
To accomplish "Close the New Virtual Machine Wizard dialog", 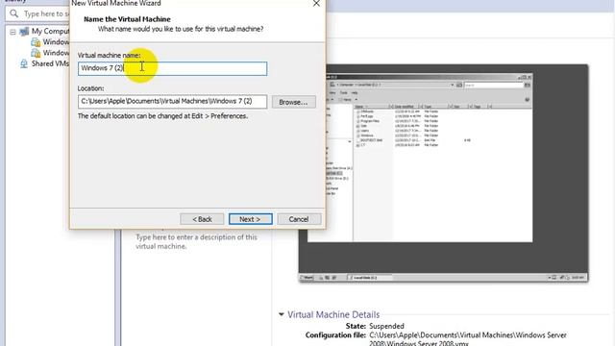I will coord(316,4).
